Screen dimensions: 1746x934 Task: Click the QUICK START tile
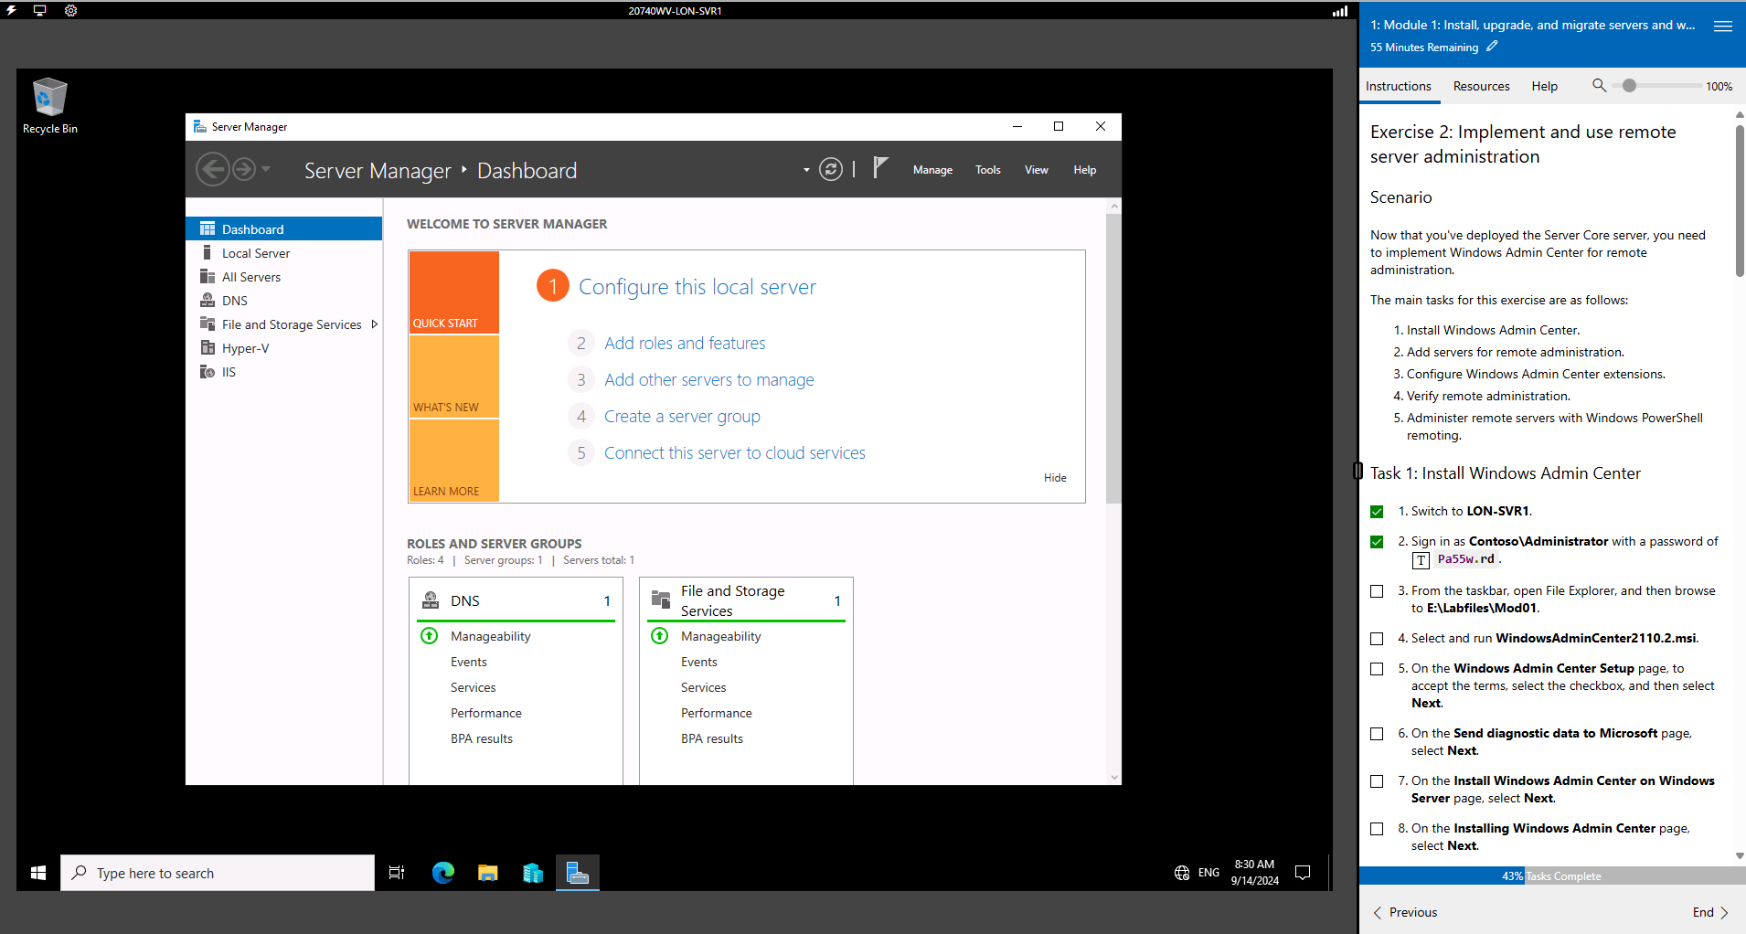coord(454,292)
